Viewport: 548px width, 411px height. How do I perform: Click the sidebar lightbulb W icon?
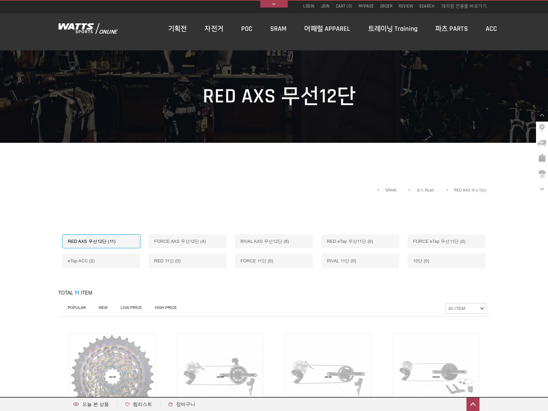point(542,128)
